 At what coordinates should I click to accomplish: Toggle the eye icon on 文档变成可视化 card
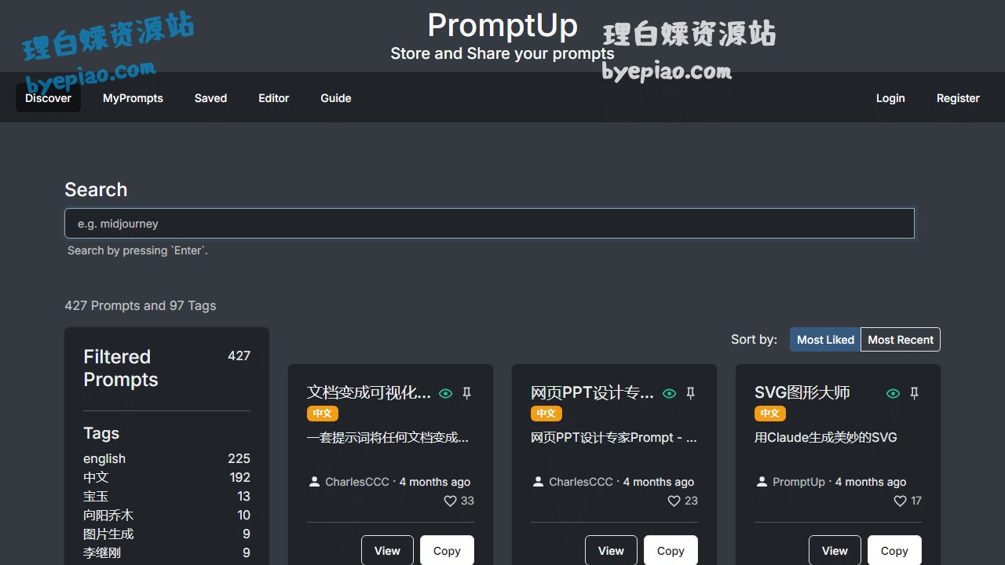coord(446,394)
